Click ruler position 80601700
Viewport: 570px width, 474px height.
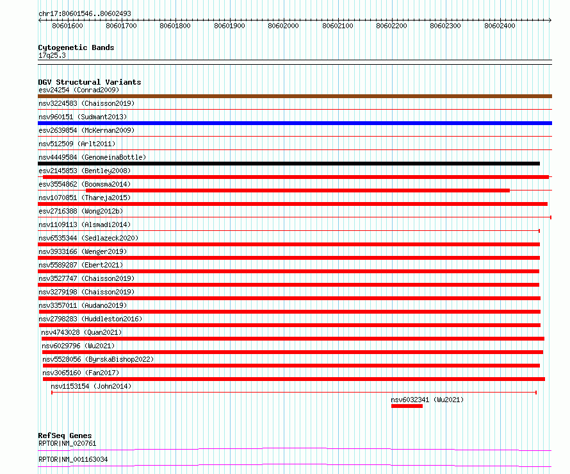click(x=122, y=26)
